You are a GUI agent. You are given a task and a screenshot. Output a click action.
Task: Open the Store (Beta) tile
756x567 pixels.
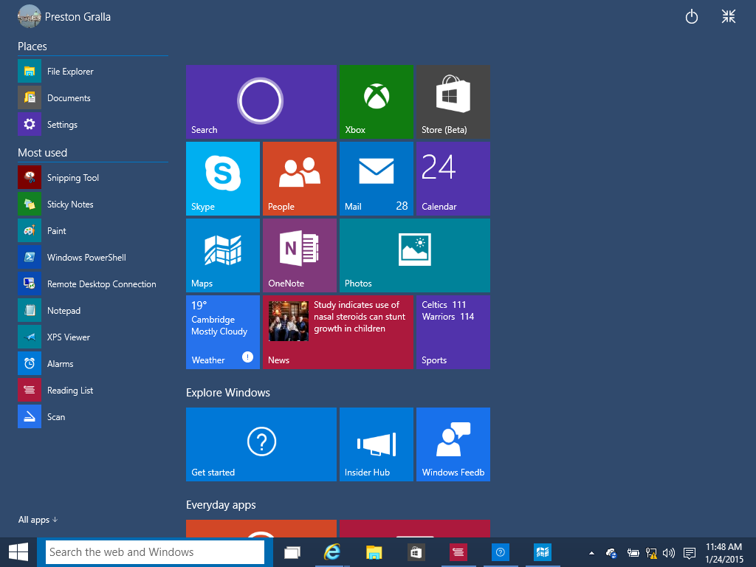(453, 102)
